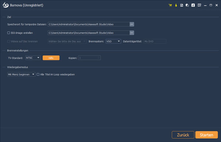
Task: Start burning with the Starten button
Action: click(x=207, y=135)
